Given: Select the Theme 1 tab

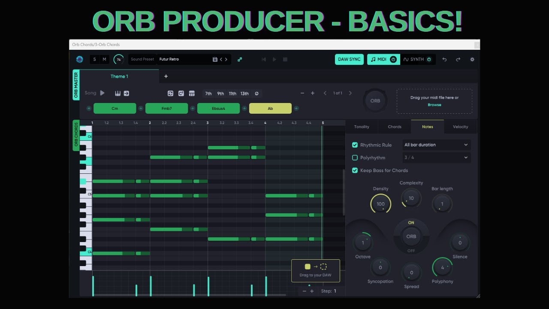Looking at the screenshot, I should 119,76.
